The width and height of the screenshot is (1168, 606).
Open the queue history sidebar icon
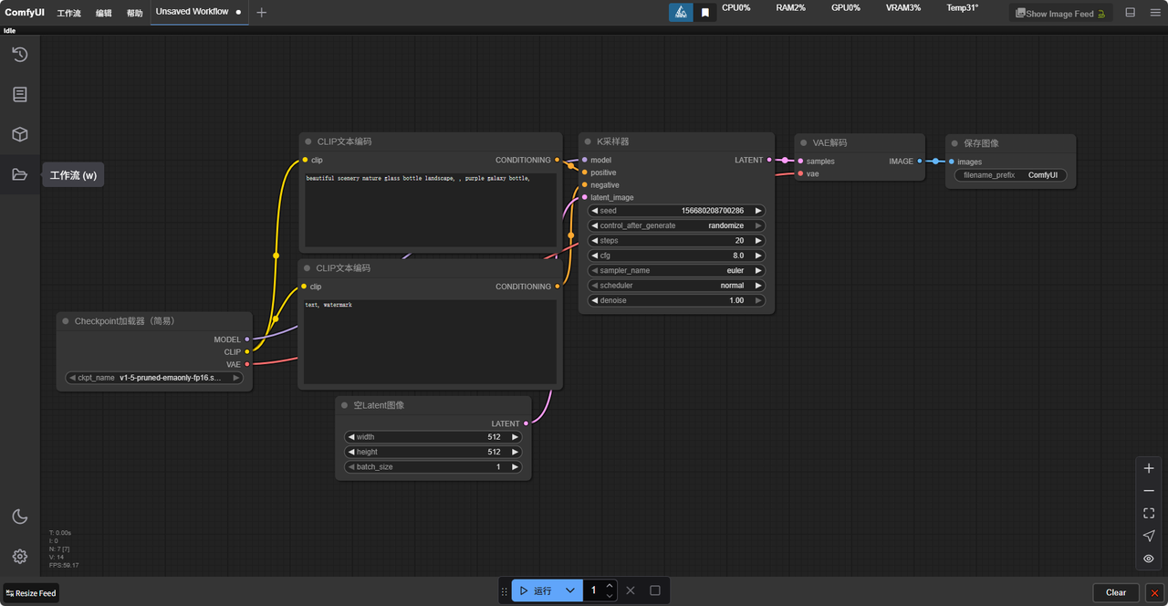[x=19, y=55]
